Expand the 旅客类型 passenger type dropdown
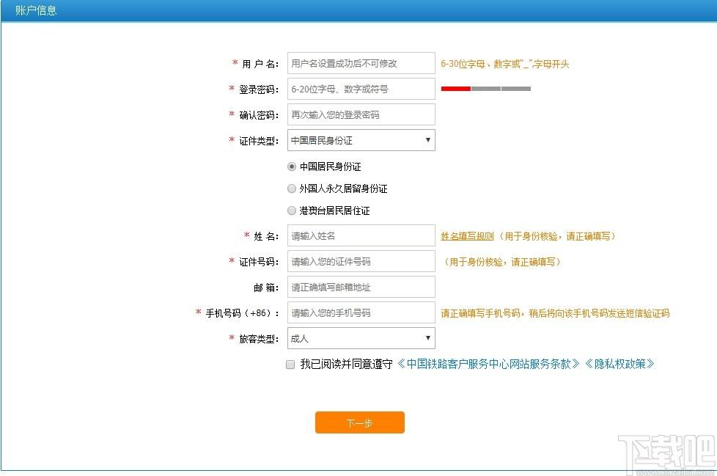This screenshot has width=717, height=476. pos(361,338)
